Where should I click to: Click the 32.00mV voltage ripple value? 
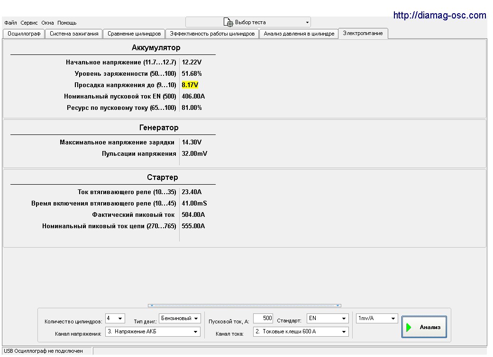(x=194, y=153)
